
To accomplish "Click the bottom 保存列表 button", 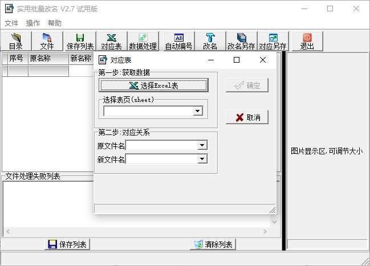I will 67,244.
